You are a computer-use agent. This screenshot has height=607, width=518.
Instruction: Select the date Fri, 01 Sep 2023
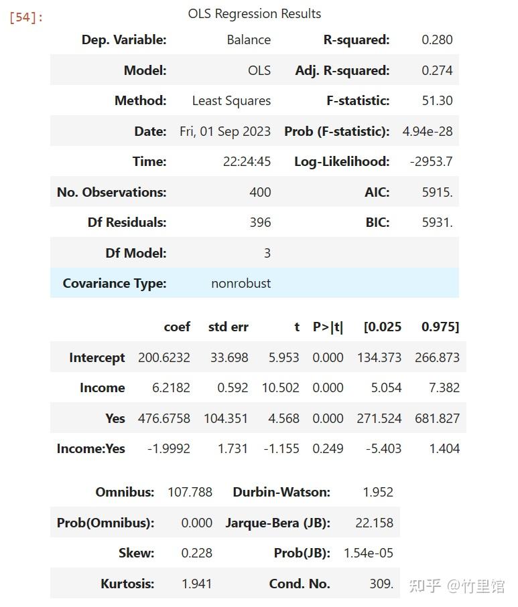pos(225,131)
